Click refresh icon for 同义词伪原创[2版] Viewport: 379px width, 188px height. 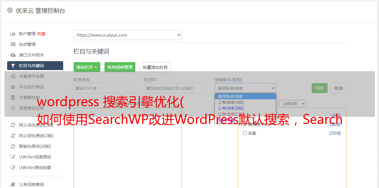(13, 136)
